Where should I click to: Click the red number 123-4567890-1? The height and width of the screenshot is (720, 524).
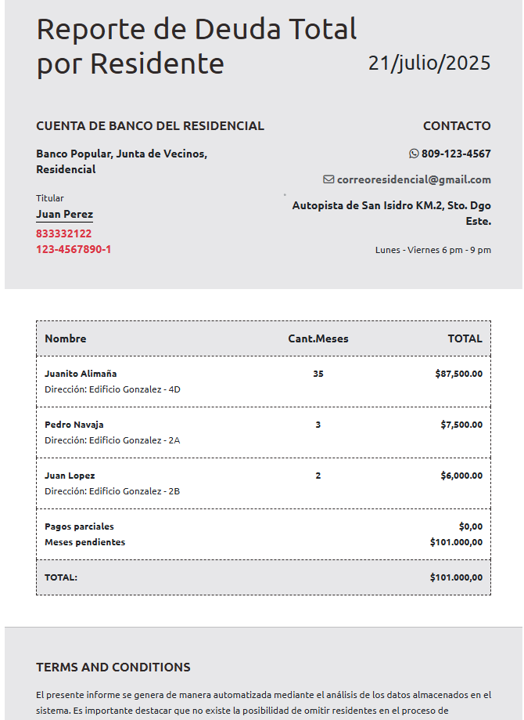click(74, 249)
